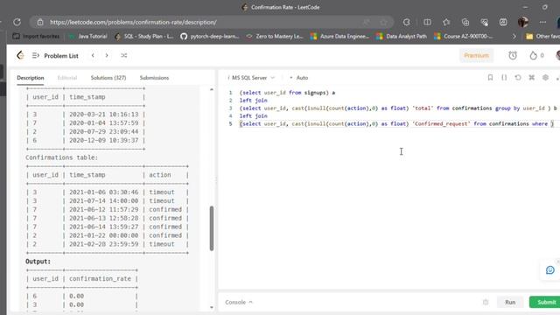The height and width of the screenshot is (315, 560).
Task: Refresh the browser page
Action: pyautogui.click(x=17, y=22)
